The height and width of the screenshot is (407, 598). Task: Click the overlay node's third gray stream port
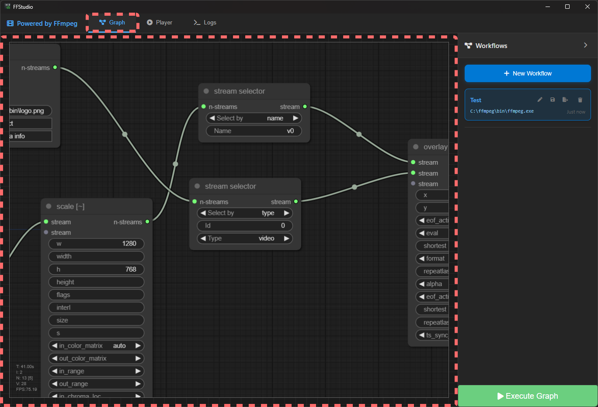point(413,183)
